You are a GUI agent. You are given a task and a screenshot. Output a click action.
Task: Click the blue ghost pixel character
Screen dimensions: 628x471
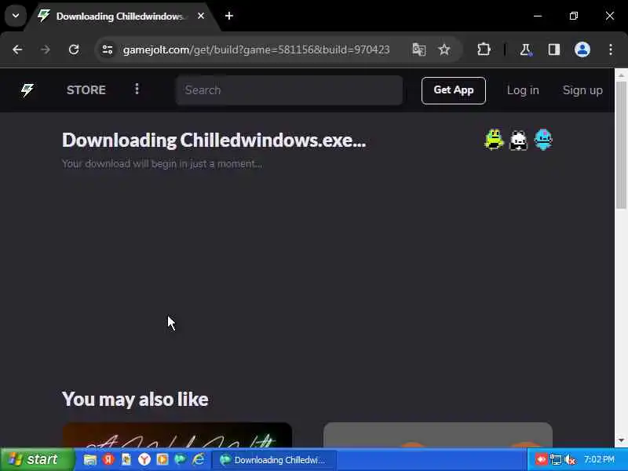click(543, 140)
